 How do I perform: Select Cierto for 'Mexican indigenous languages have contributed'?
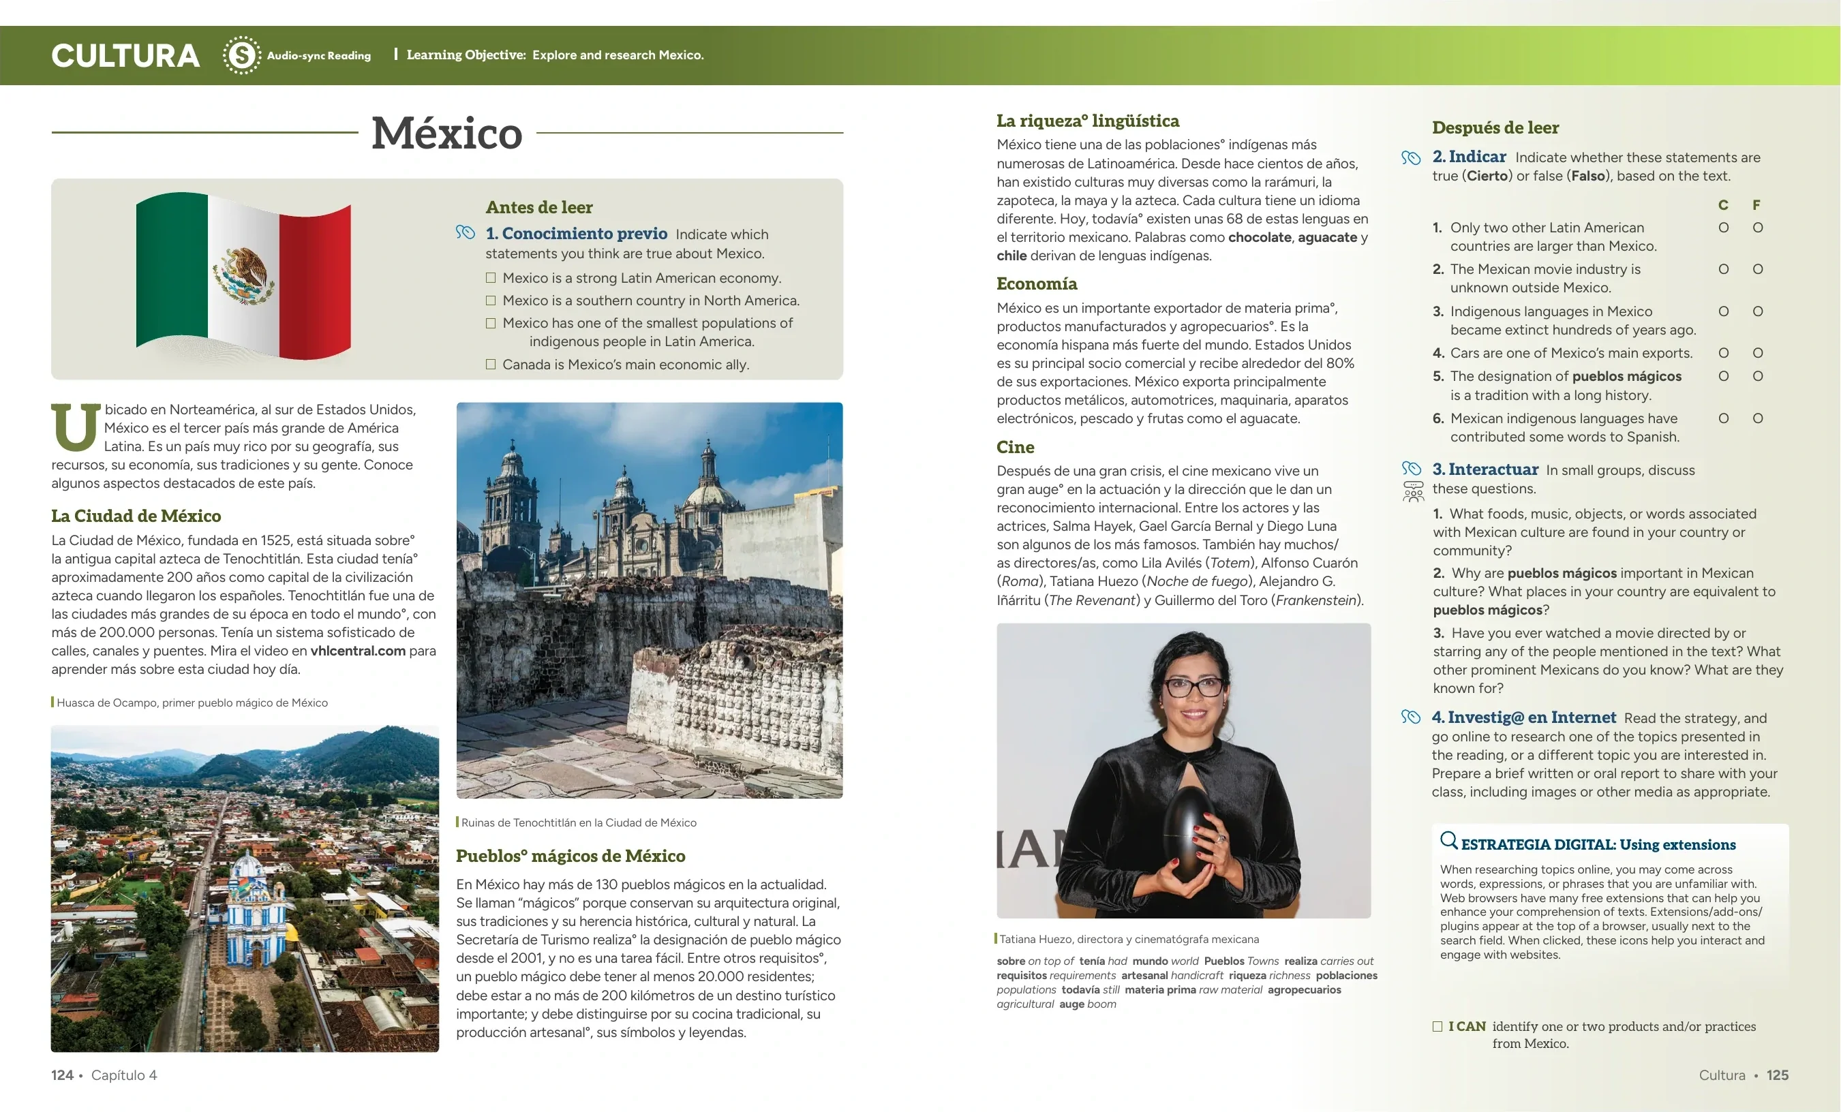[x=1723, y=418]
